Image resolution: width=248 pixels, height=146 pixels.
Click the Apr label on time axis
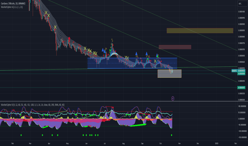tap(49, 143)
